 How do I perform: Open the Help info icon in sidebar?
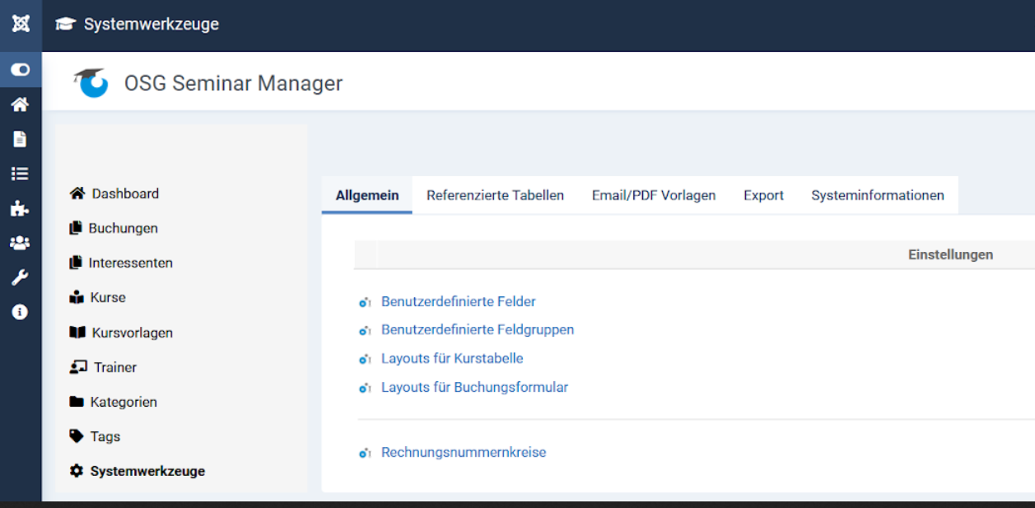21,312
